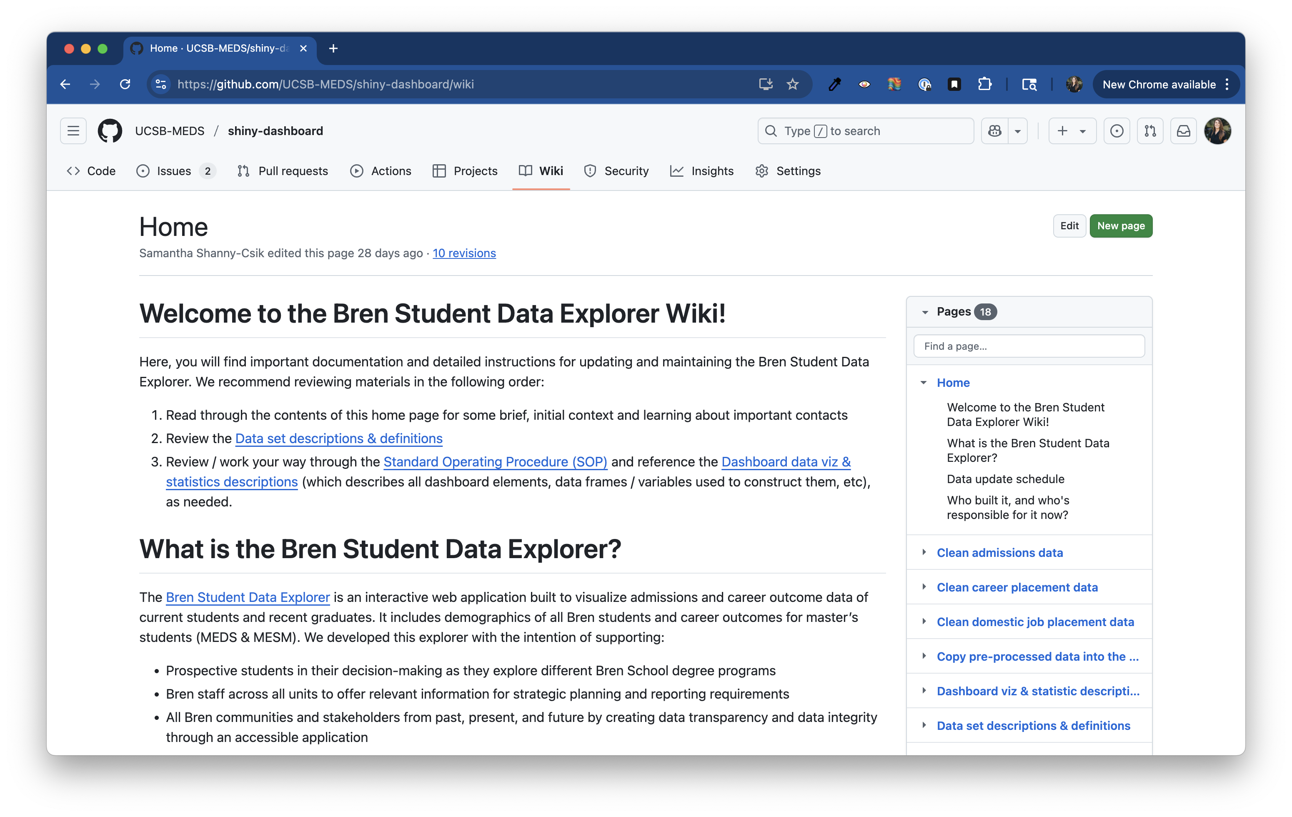Open Data set descriptions & definitions sidebar page
The height and width of the screenshot is (817, 1292).
pyautogui.click(x=1033, y=725)
